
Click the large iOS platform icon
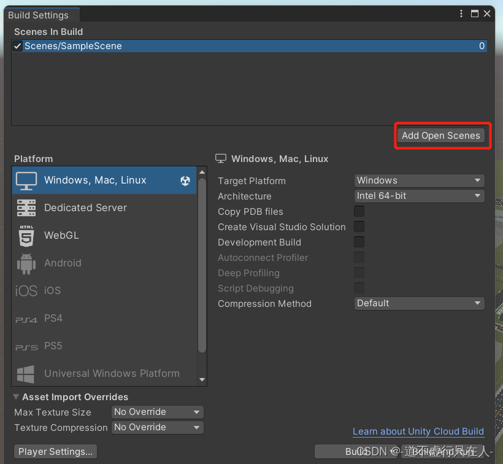coord(26,291)
